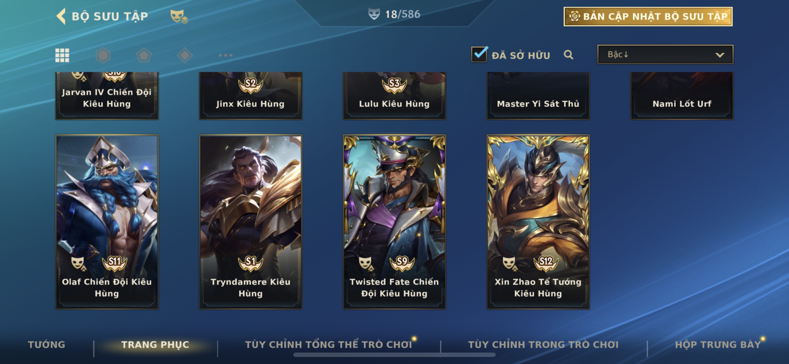Select the pentagon rarity filter icon
Viewport: 789px width, 364px height.
144,55
